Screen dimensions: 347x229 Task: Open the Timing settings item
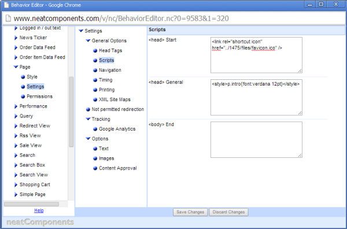coord(106,80)
